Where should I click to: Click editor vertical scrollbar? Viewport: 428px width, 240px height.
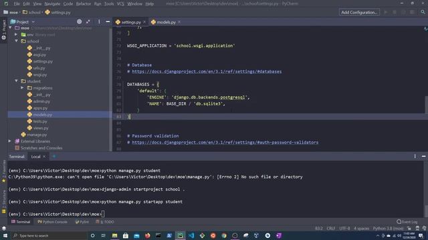coord(427,105)
